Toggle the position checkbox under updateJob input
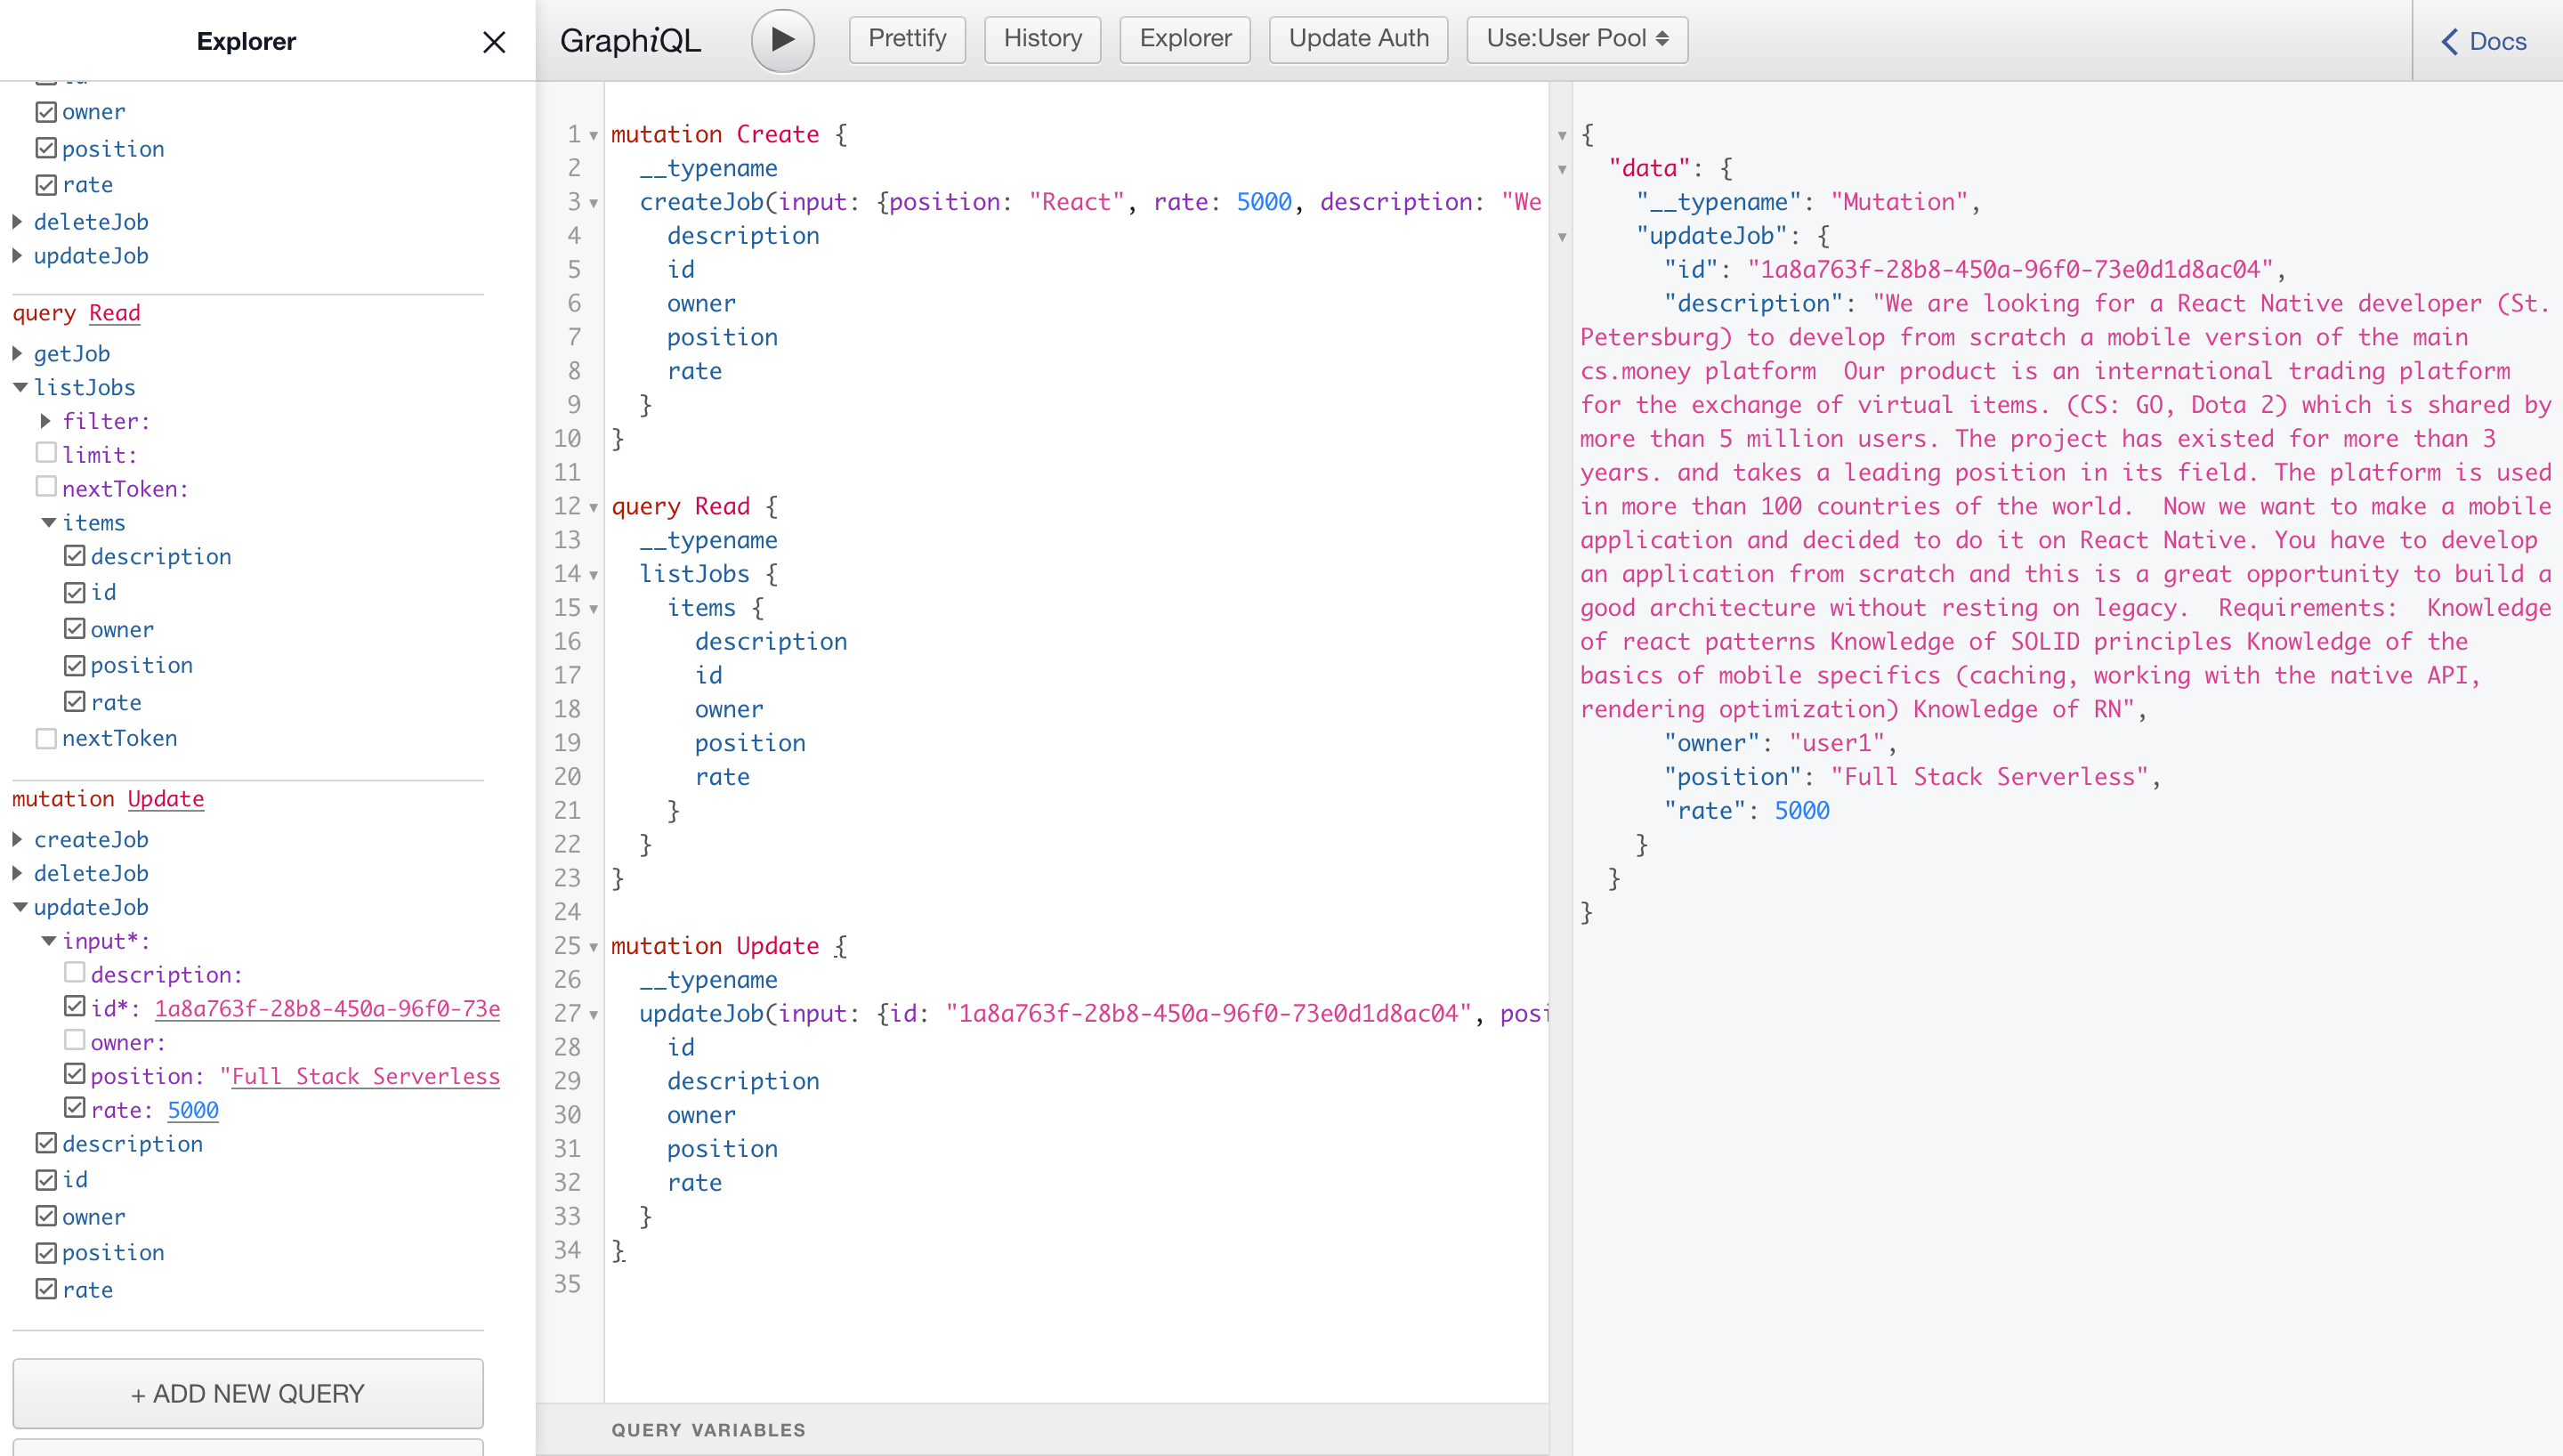The image size is (2563, 1456). [74, 1076]
